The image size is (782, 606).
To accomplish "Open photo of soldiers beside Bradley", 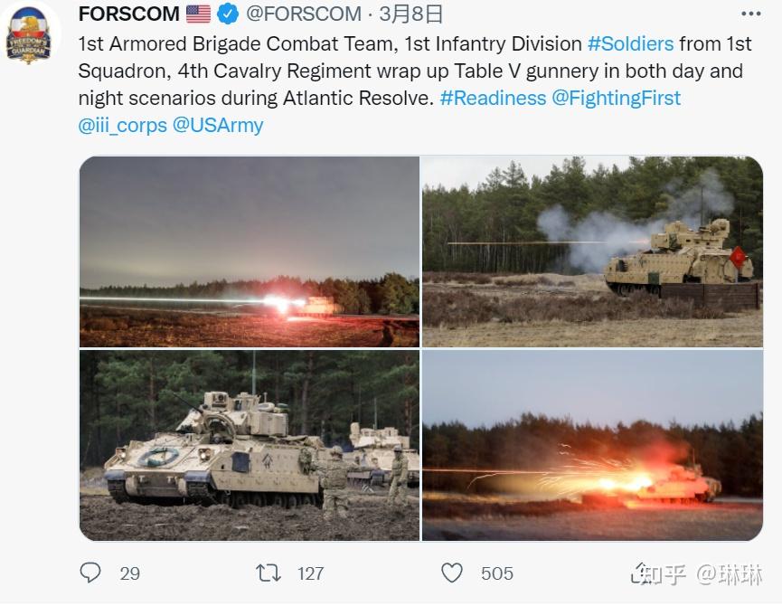I will [x=250, y=445].
